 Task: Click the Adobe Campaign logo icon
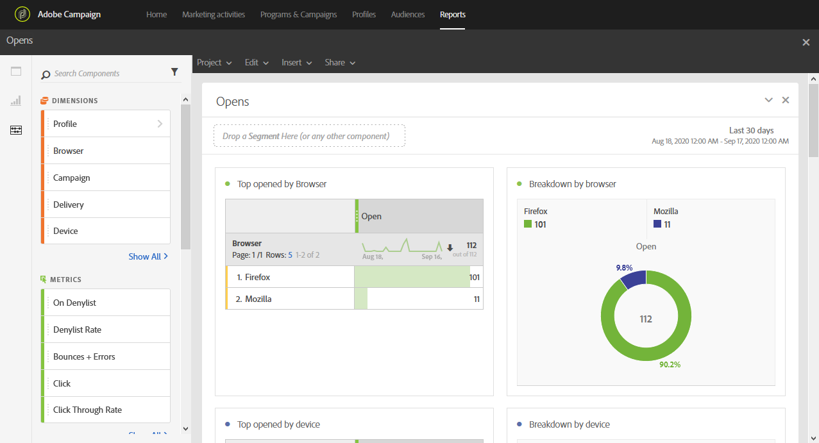[x=22, y=14]
